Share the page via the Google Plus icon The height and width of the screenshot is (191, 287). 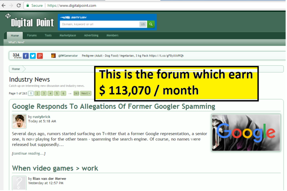click(40, 56)
